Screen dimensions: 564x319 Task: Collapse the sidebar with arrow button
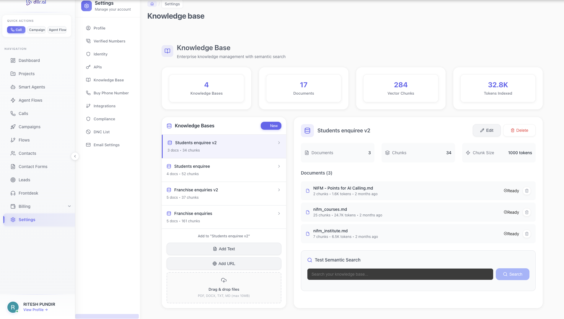[75, 156]
